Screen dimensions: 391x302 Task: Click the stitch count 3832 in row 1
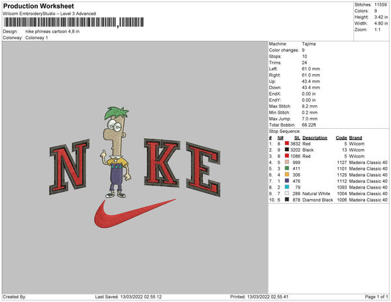point(295,144)
